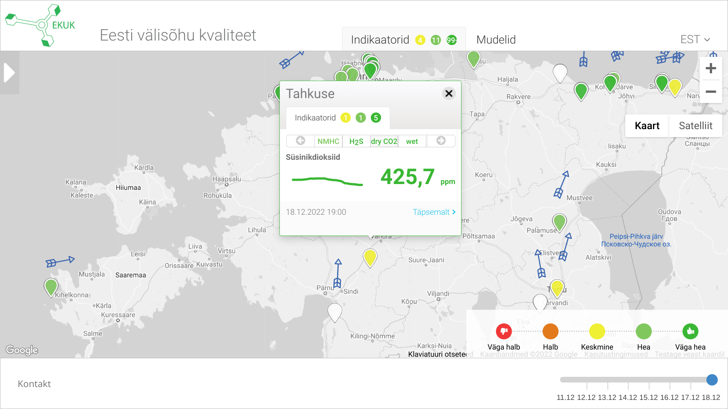Expand the left side panel

tap(9, 73)
